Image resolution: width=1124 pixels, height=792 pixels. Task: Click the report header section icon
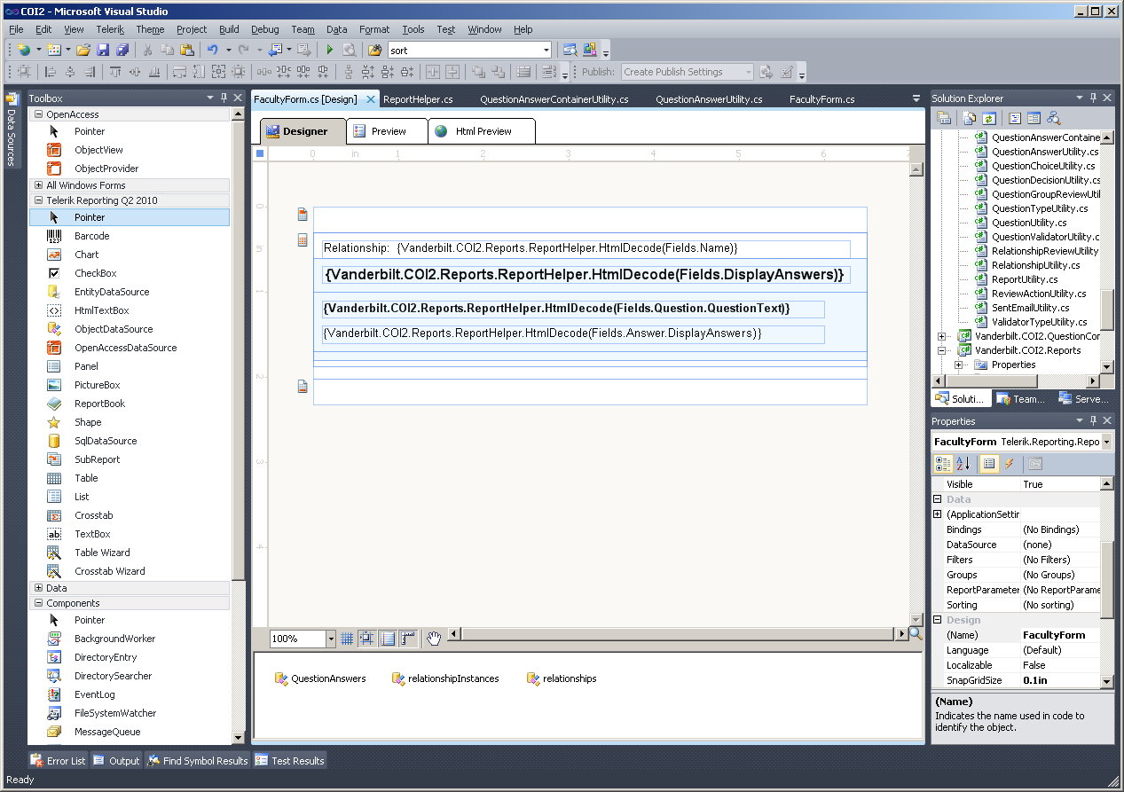click(303, 214)
